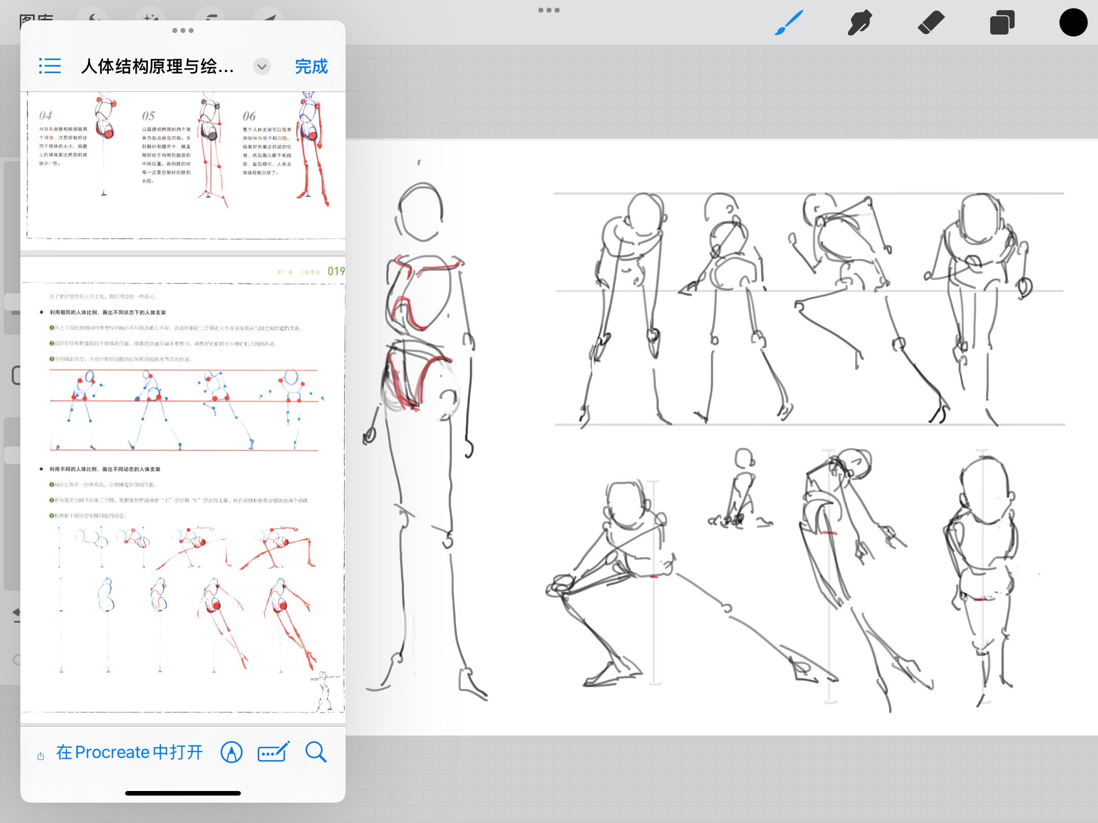Select the Eraser tool
This screenshot has width=1098, height=823.
pyautogui.click(x=931, y=23)
